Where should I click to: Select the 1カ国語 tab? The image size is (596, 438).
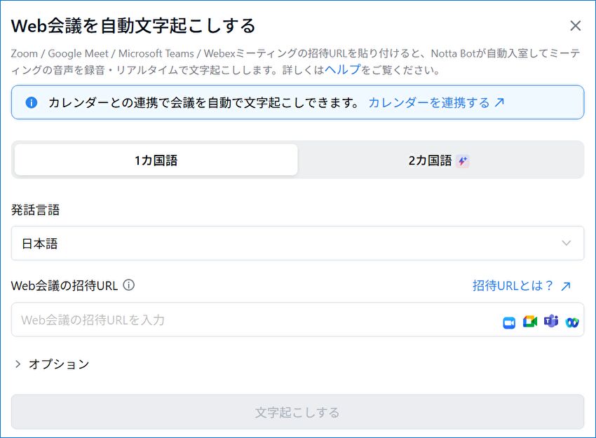pyautogui.click(x=156, y=160)
